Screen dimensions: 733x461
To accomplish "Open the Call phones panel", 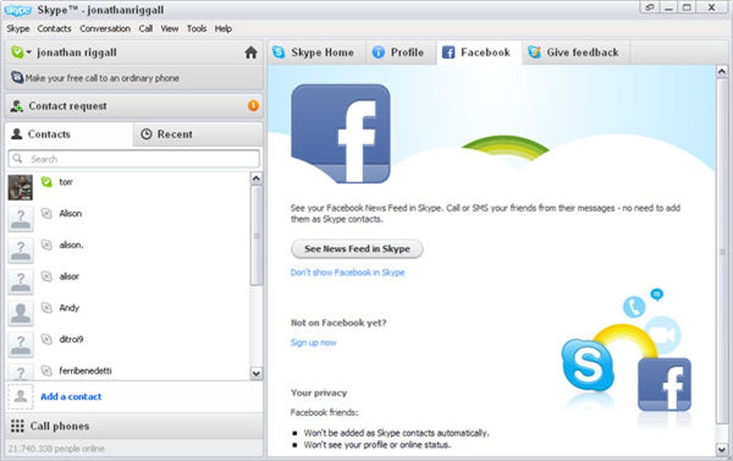I will [x=134, y=426].
